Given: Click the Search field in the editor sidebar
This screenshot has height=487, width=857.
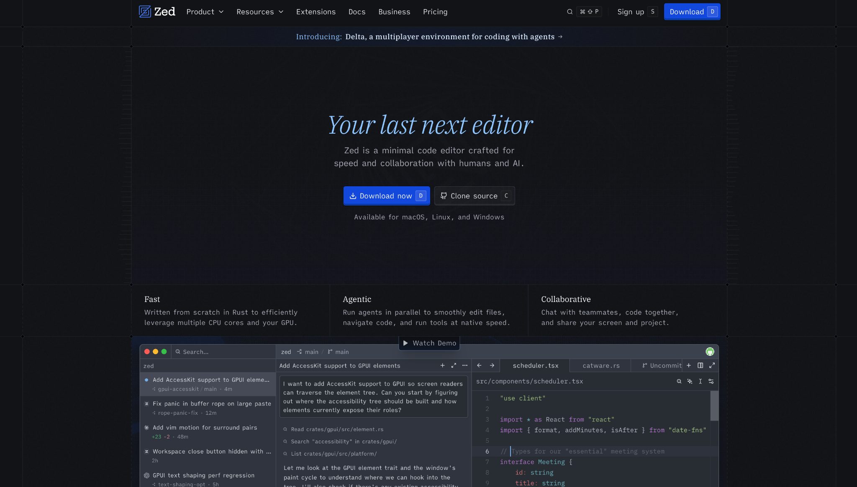Looking at the screenshot, I should point(223,352).
